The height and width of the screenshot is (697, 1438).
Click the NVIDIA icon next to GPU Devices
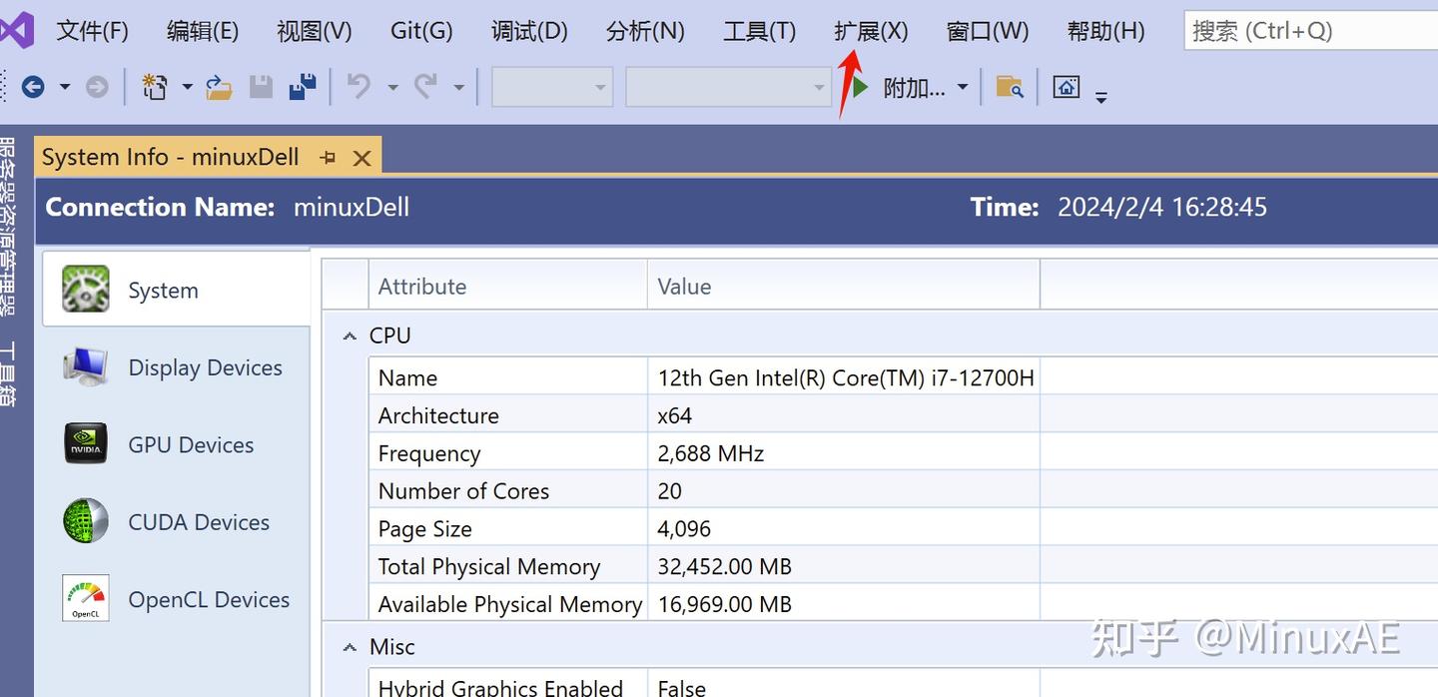[85, 442]
